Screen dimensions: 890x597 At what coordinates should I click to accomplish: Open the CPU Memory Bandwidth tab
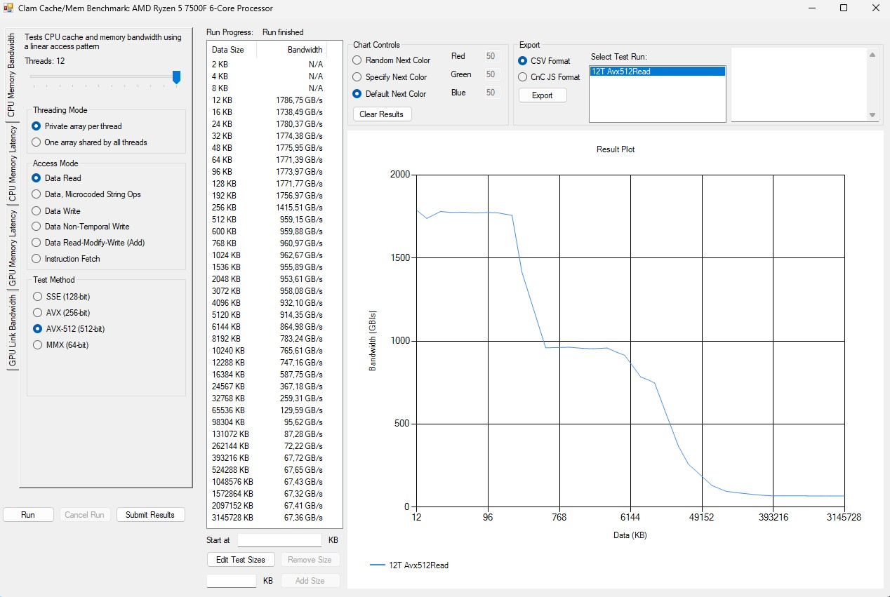11,75
